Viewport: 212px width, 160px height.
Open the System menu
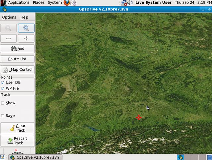(x=55, y=2)
